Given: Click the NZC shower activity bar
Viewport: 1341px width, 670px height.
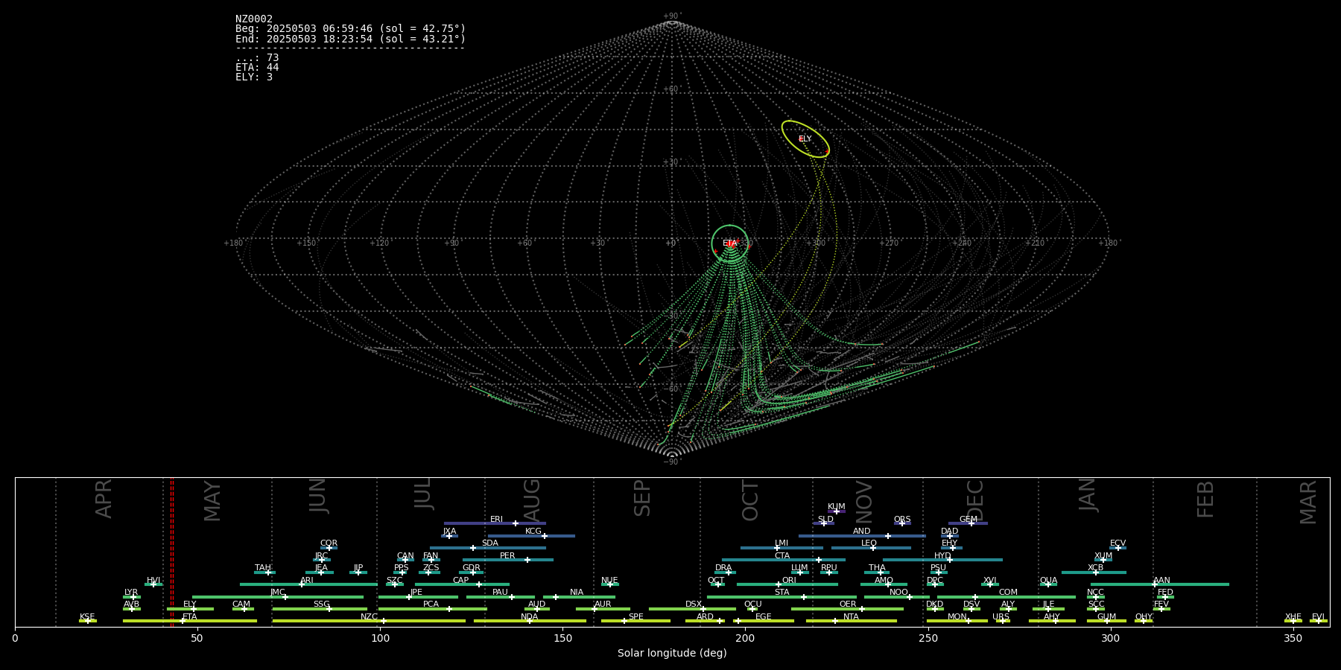Looking at the screenshot, I should (369, 621).
